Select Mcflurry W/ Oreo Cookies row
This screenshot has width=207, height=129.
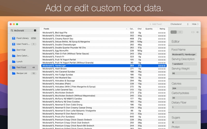pyautogui.click(x=104, y=102)
